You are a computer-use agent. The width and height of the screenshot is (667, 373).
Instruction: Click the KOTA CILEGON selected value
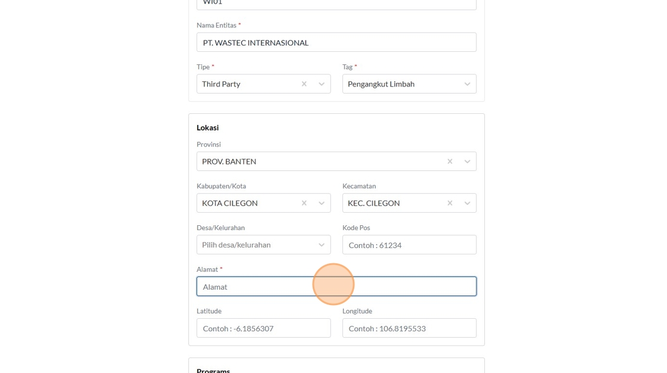(230, 203)
